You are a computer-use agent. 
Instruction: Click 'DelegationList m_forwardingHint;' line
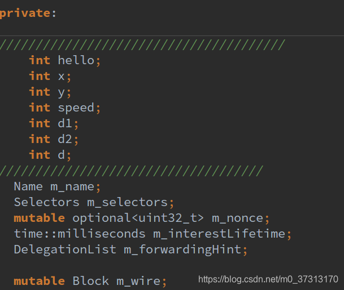[x=130, y=250]
